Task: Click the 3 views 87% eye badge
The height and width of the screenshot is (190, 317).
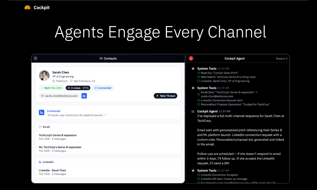Action: click(78, 88)
